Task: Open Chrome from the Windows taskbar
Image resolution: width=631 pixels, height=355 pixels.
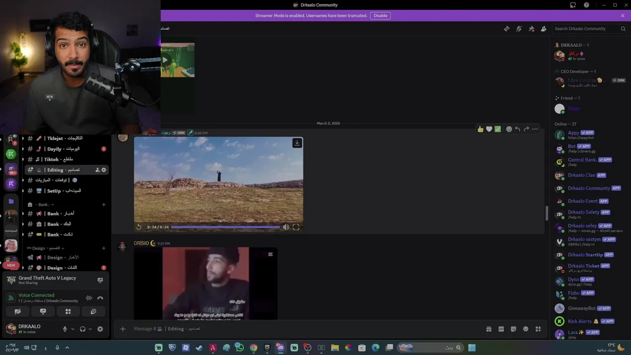Action: pyautogui.click(x=253, y=348)
